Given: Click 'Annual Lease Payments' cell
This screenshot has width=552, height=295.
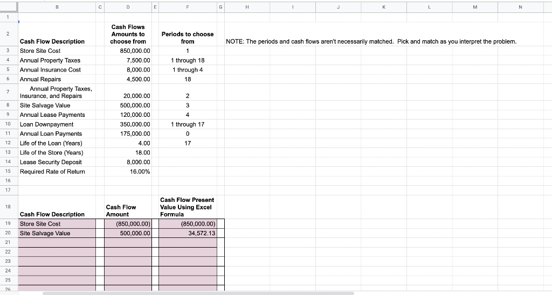Looking at the screenshot, I should click(57, 115).
